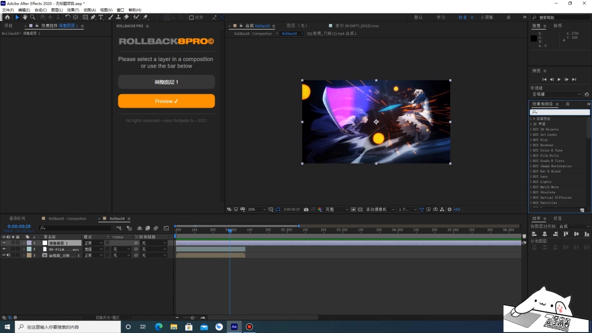Select the Brush tool
Viewport: 592px width, 333px height.
(x=111, y=17)
